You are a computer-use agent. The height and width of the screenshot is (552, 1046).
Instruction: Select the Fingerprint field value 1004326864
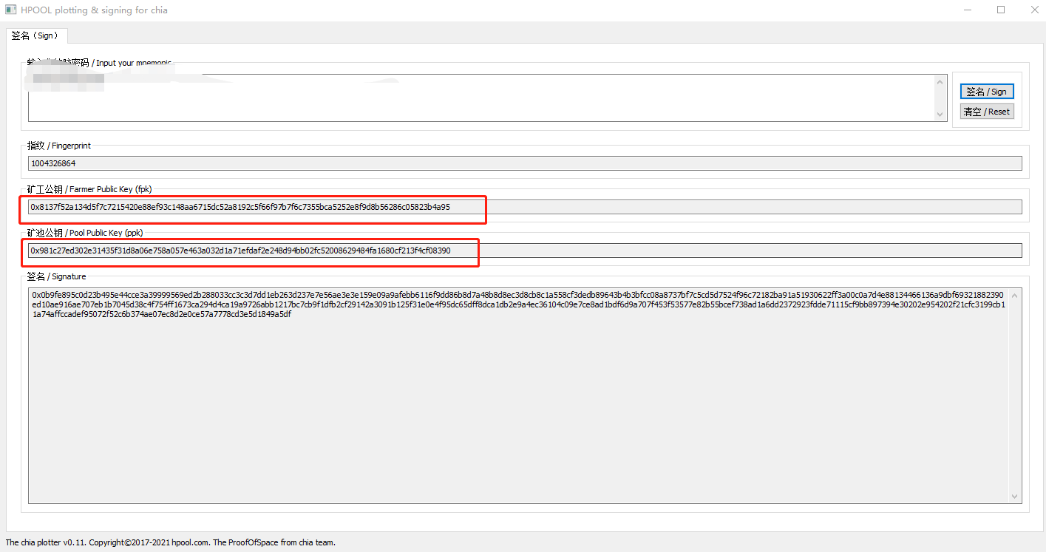(x=53, y=163)
